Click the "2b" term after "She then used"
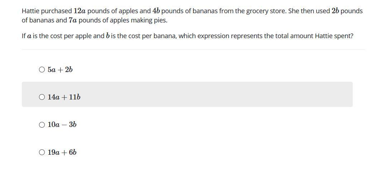Image resolution: width=376 pixels, height=169 pixels. 336,11
